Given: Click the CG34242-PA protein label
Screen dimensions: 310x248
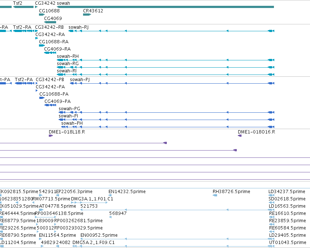Looking at the screenshot, I should [50, 87].
